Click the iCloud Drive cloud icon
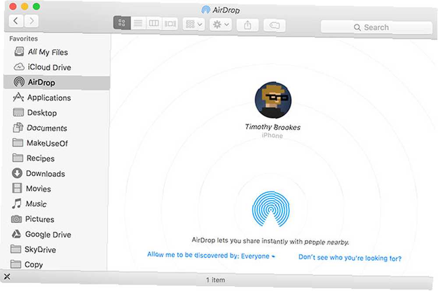This screenshot has height=291, width=438. pos(19,67)
